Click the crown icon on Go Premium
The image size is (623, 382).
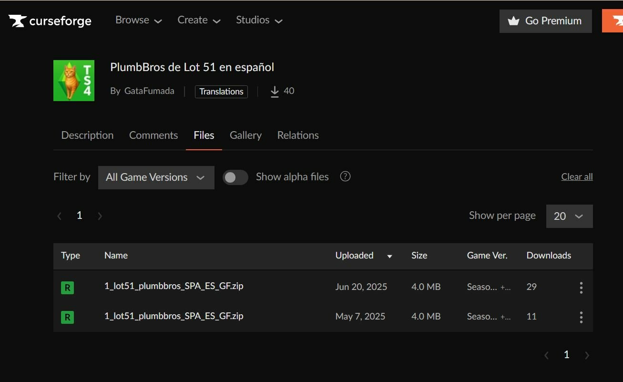click(x=513, y=21)
